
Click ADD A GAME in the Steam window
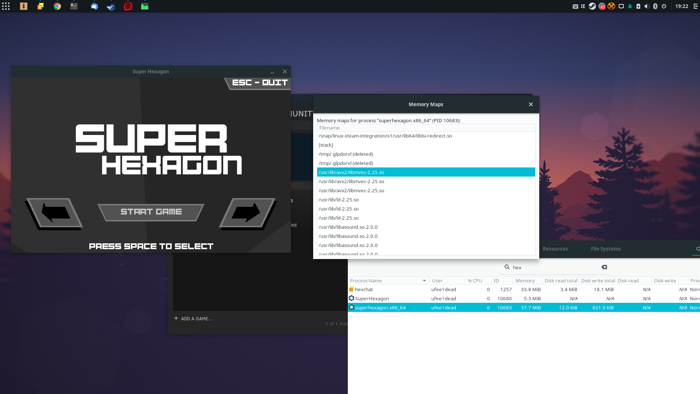(193, 318)
